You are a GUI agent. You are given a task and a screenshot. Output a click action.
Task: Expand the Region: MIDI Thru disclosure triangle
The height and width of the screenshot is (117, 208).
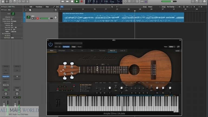point(2,6)
